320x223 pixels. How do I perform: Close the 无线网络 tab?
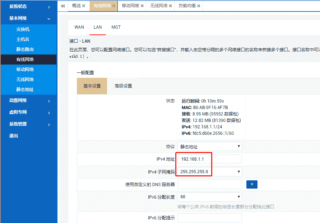pyautogui.click(x=170, y=6)
